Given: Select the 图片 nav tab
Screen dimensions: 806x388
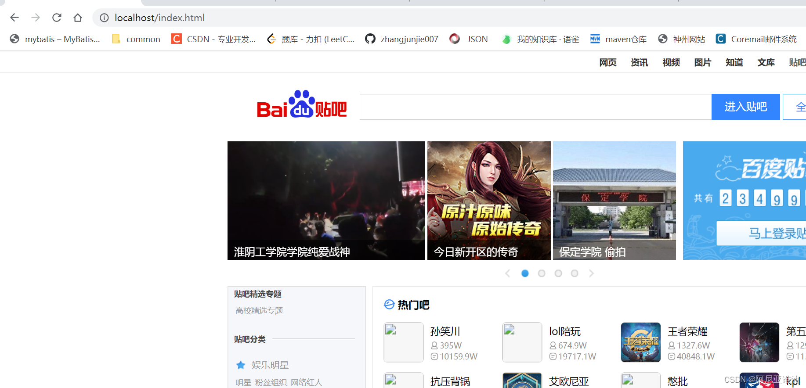Looking at the screenshot, I should pos(703,62).
